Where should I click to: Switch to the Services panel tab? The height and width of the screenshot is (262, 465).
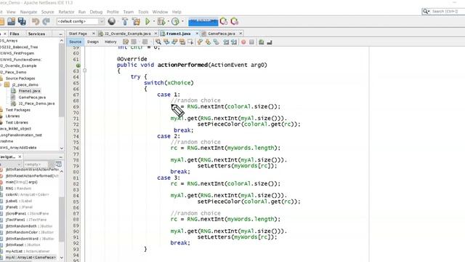coord(36,34)
